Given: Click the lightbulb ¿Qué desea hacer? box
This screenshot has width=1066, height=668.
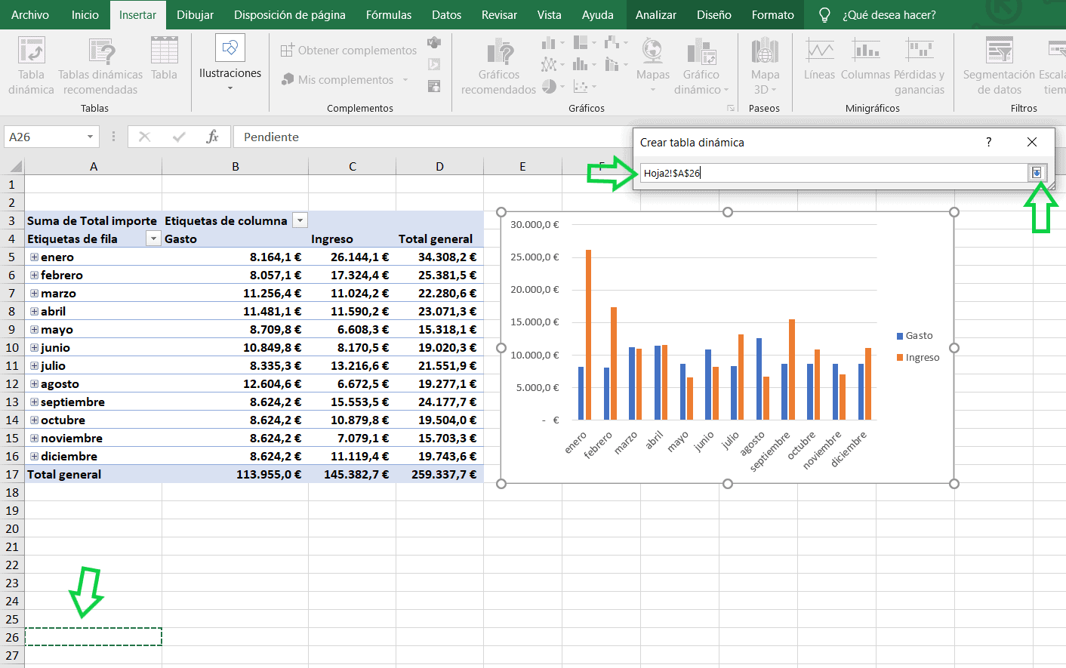Looking at the screenshot, I should point(879,15).
